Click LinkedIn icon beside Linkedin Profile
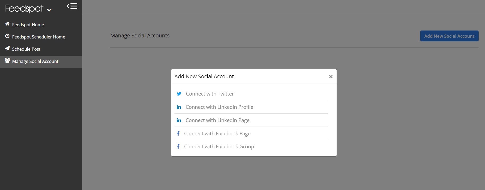485x190 pixels. coord(179,107)
